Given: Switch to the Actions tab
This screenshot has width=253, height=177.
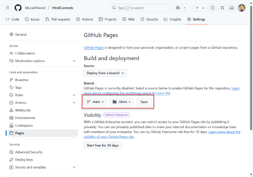Looking at the screenshot, I should (x=84, y=19).
